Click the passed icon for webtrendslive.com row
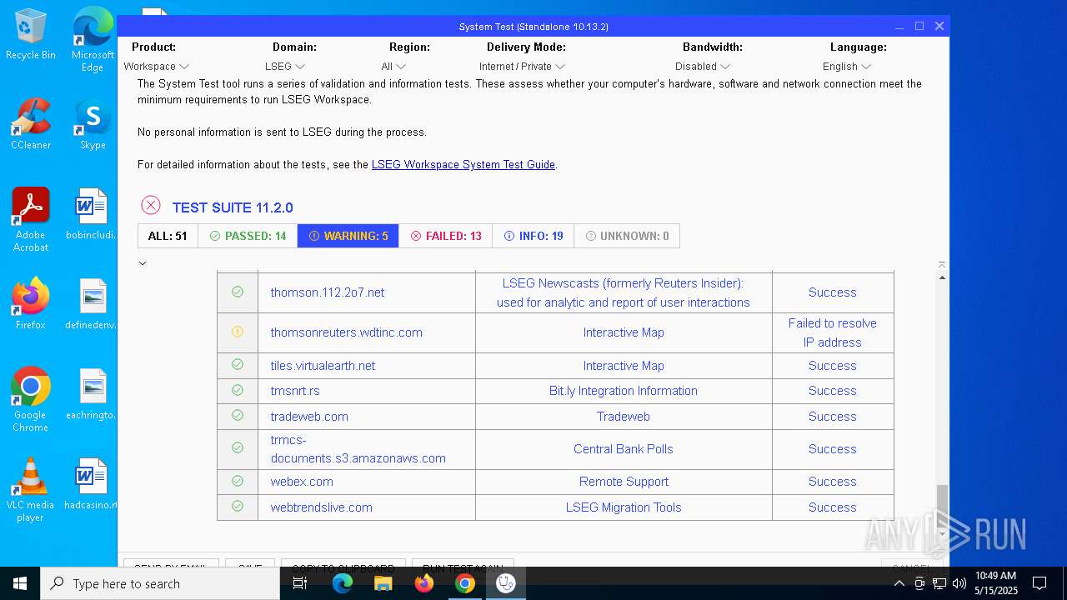 tap(238, 507)
